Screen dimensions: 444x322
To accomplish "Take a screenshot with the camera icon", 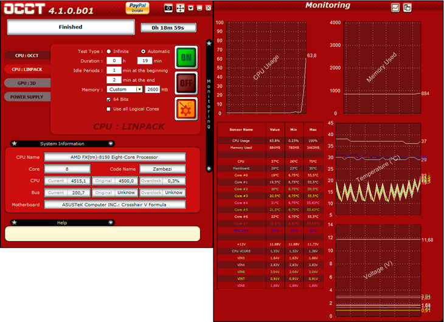I will (x=168, y=9).
